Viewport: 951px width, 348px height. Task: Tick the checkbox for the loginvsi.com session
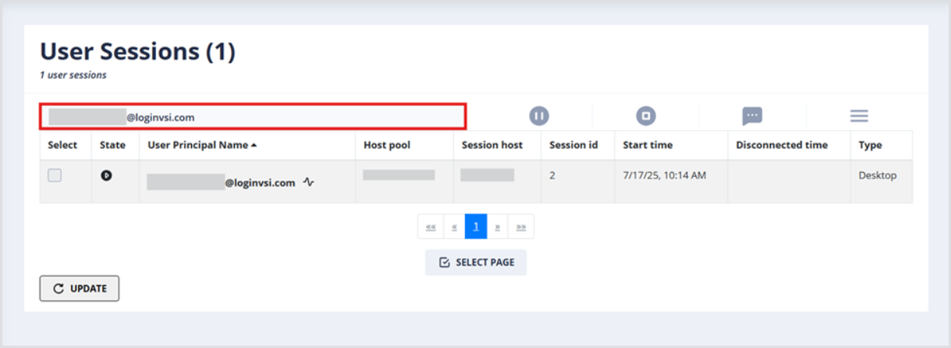[x=55, y=176]
